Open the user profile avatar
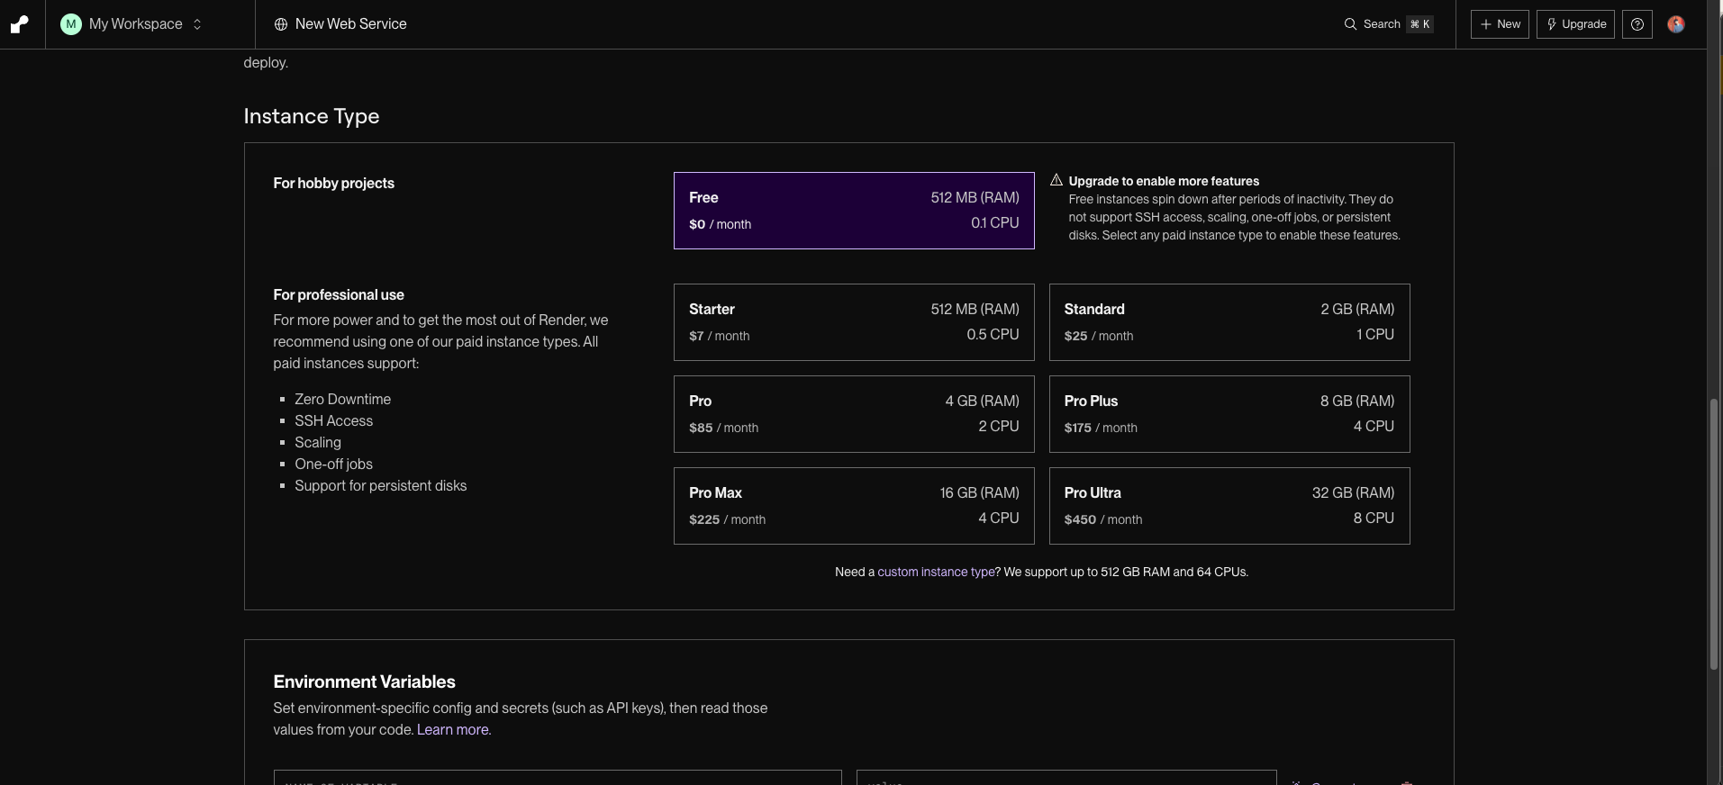The height and width of the screenshot is (785, 1723). (1676, 24)
